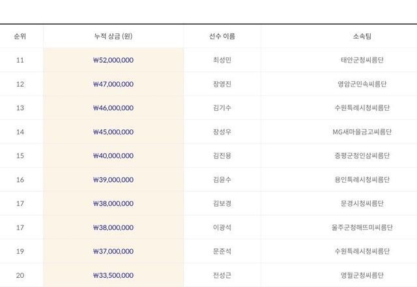This screenshot has width=417, height=287.
Task: Click the 선수 이름 column header
Action: (222, 37)
